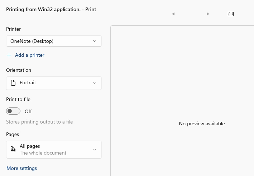Click the No preview available text
The height and width of the screenshot is (176, 254).
[202, 124]
